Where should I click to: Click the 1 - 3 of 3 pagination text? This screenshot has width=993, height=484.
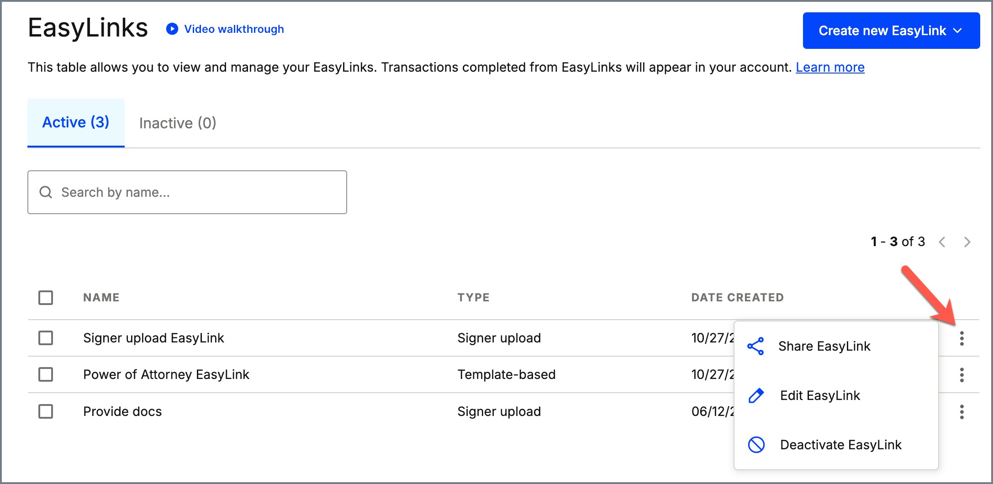898,242
